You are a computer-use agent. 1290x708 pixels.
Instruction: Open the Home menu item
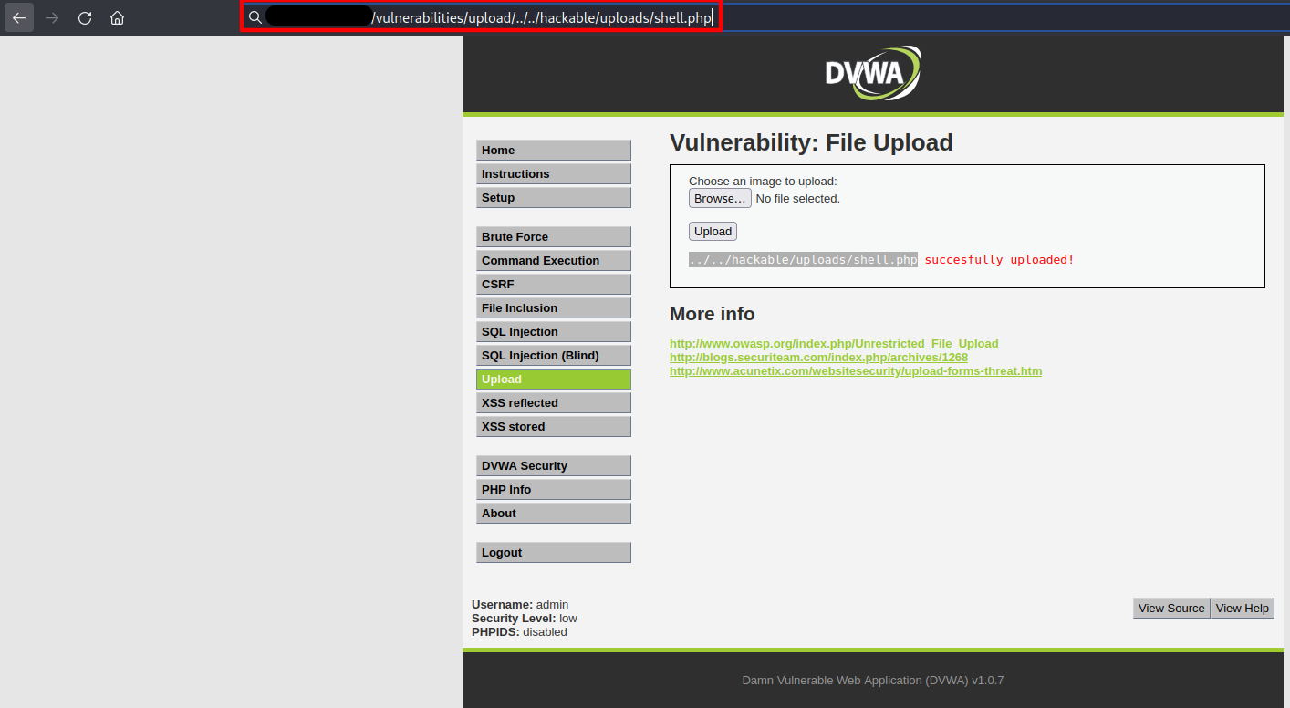coord(553,151)
